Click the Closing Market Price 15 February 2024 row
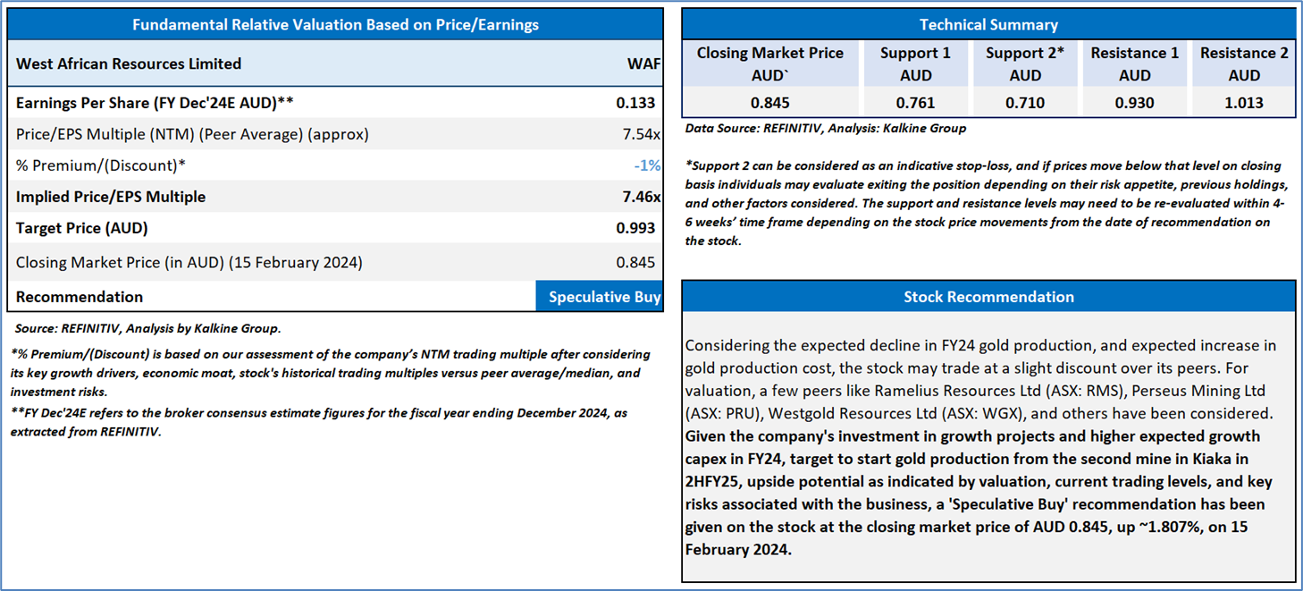This screenshot has width=1303, height=591. 335,262
